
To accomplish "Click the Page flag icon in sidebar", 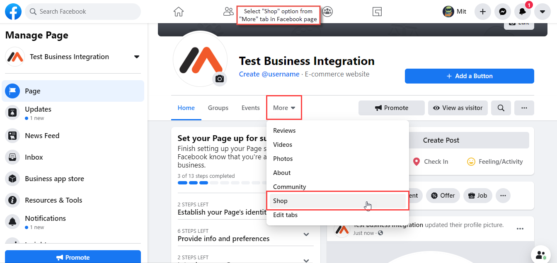I will point(12,91).
